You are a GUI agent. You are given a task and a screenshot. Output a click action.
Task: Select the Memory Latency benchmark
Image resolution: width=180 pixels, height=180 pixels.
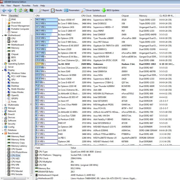pos(19,146)
